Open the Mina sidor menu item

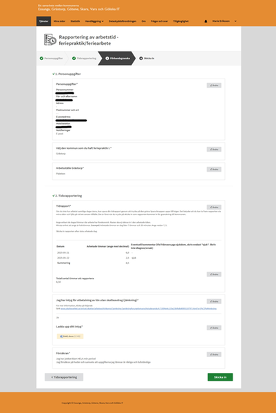point(59,21)
